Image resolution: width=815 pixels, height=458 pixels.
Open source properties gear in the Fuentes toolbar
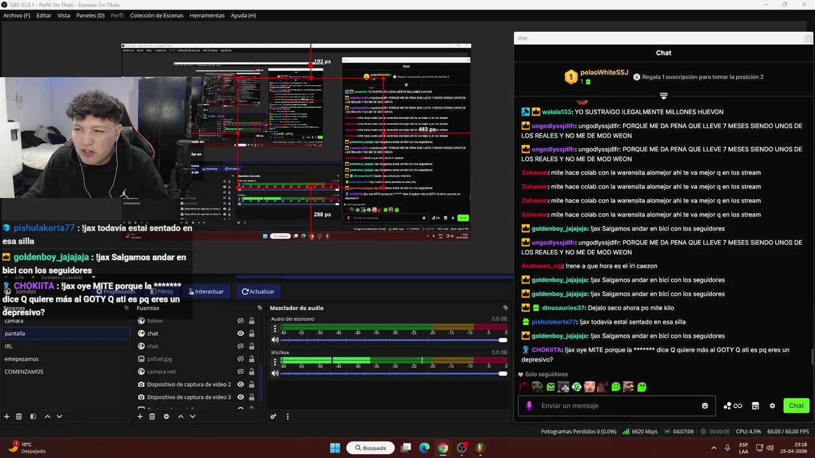pyautogui.click(x=166, y=417)
